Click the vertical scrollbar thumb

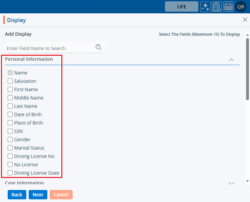[x=247, y=68]
